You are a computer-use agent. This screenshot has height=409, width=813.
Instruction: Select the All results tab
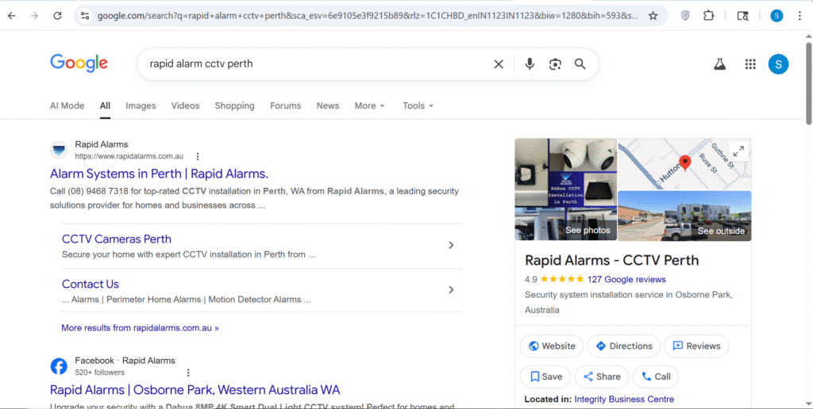(106, 105)
